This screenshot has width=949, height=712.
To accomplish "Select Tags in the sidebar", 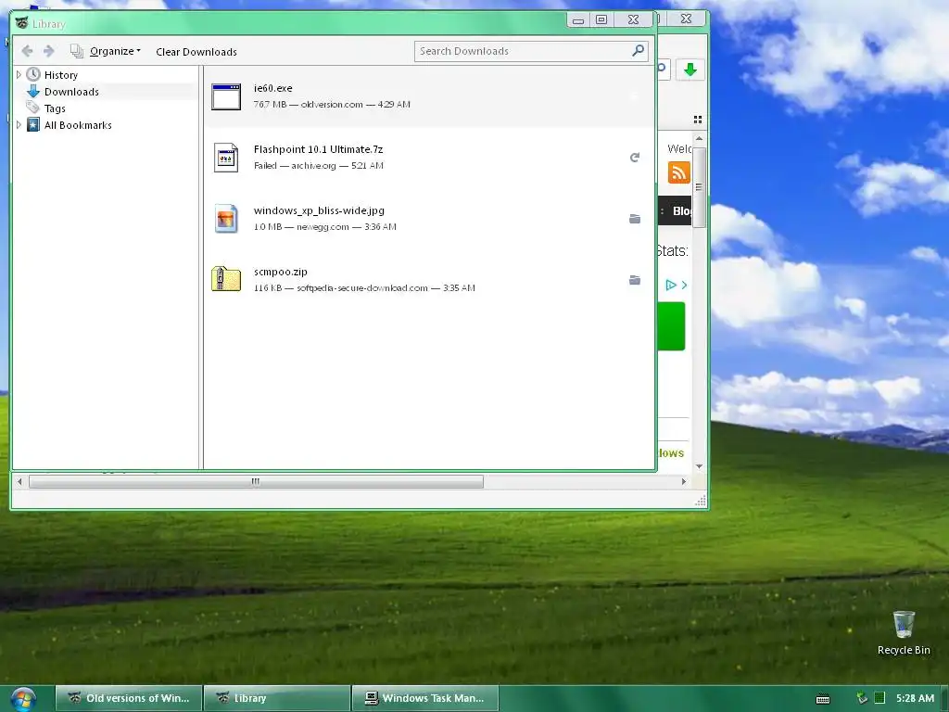I will click(55, 108).
